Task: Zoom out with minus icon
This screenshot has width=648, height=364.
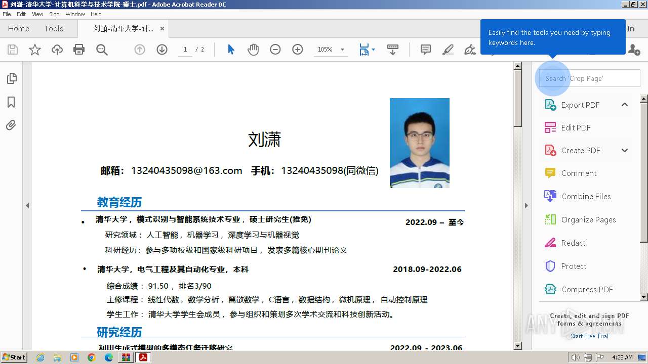Action: 275,50
